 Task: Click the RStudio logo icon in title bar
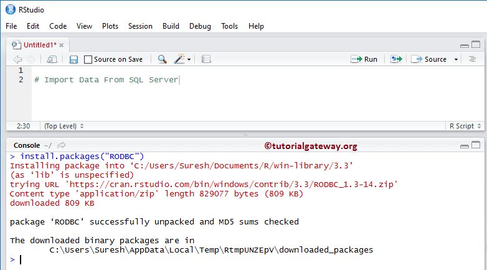(11, 9)
